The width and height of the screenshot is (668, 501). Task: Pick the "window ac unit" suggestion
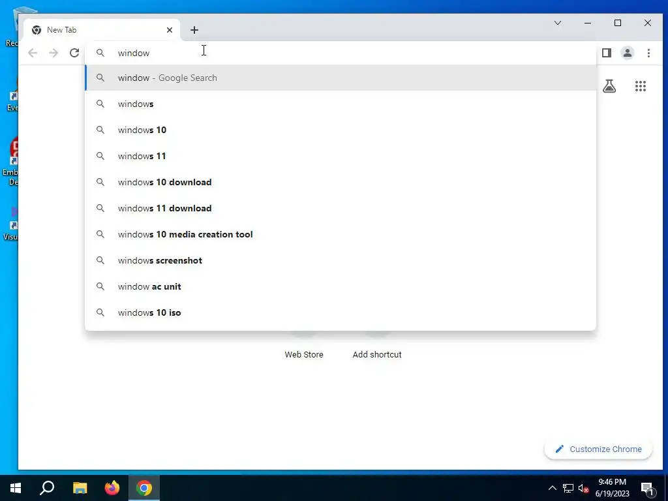click(341, 286)
